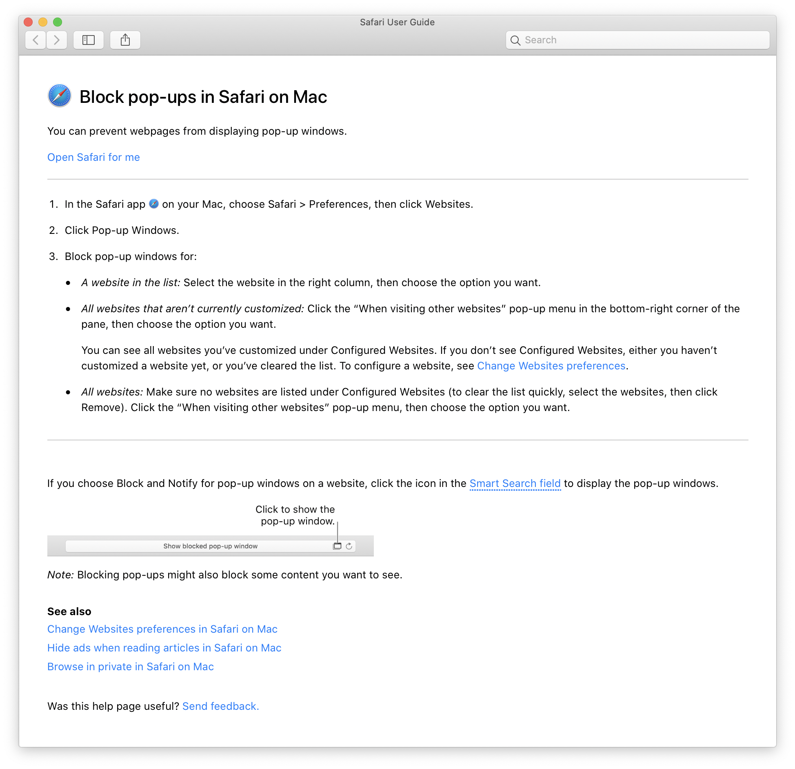
Task: Click the search magnifier icon
Action: (515, 40)
